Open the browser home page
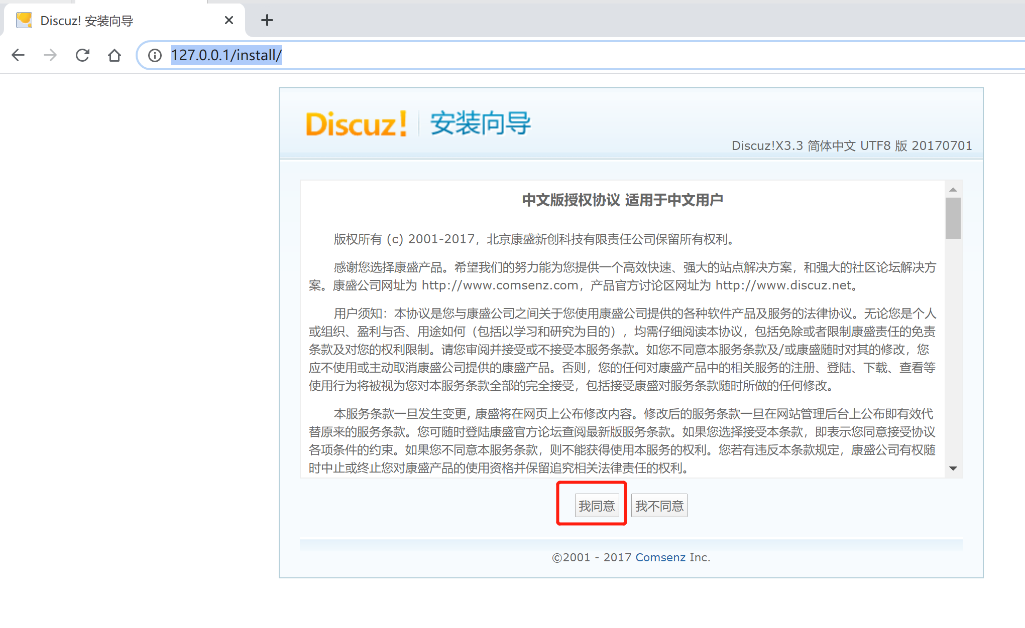 [x=115, y=55]
